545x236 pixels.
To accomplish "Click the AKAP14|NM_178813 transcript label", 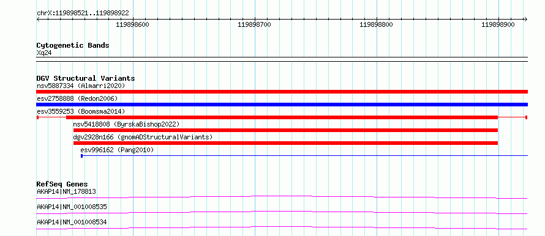I will pos(66,191).
